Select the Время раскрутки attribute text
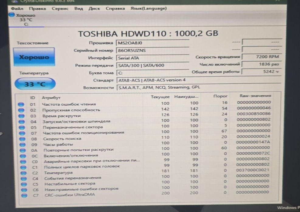The height and width of the screenshot is (212, 300). click(x=62, y=116)
